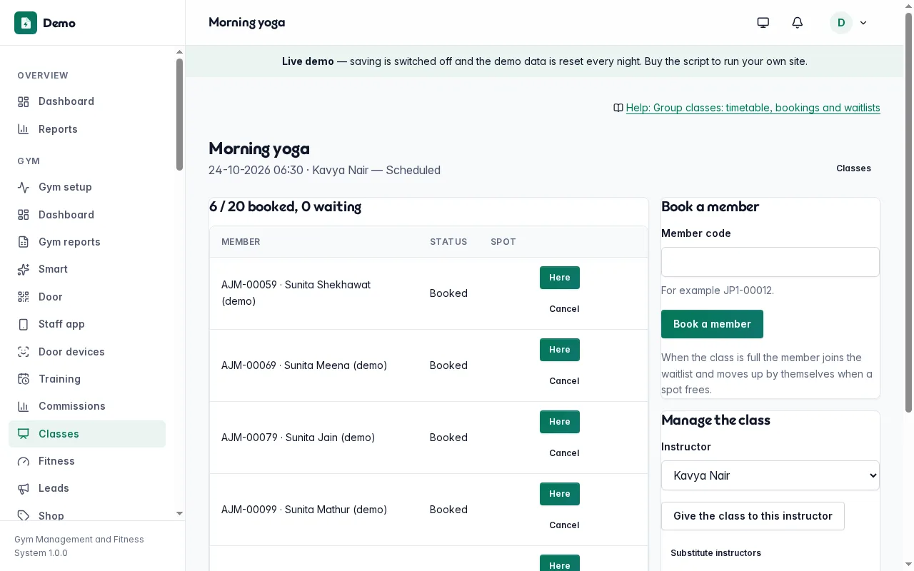Image resolution: width=914 pixels, height=571 pixels.
Task: Open the Gym section Dashboard item
Action: [x=87, y=215]
